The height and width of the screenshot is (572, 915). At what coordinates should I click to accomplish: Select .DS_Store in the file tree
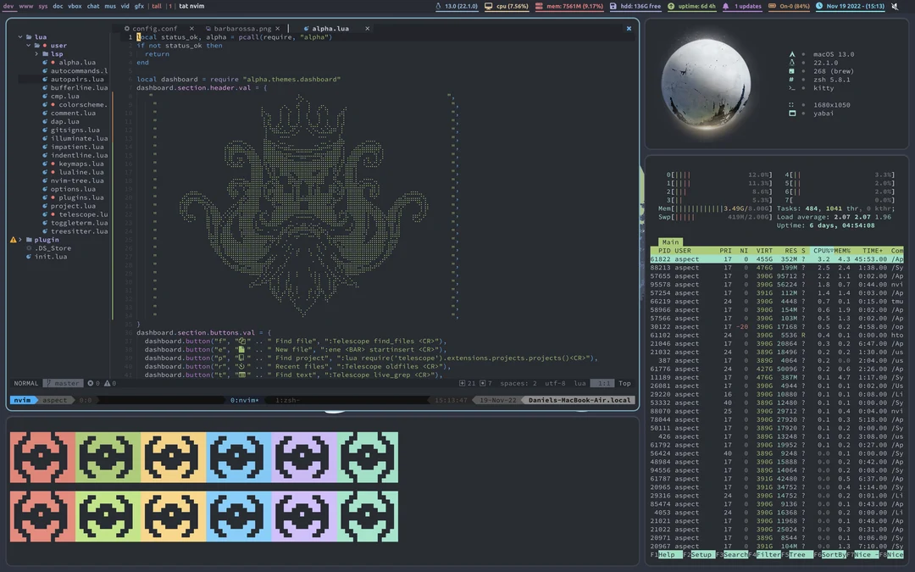[53, 248]
